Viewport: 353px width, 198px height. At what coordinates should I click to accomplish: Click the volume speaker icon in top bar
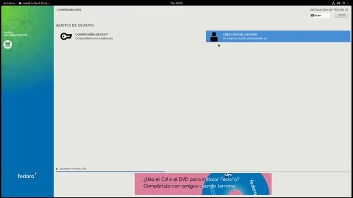[x=338, y=3]
